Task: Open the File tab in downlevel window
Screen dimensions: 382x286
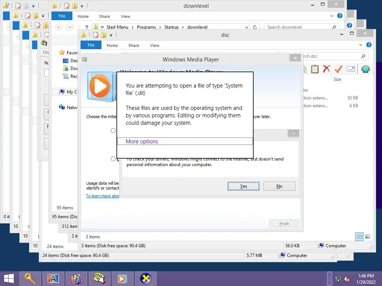Action: (x=62, y=16)
